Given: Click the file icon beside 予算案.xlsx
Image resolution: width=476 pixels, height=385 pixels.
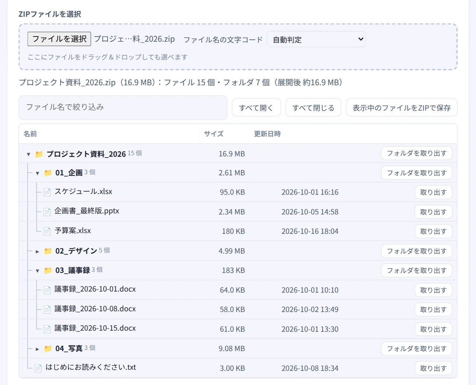Looking at the screenshot, I should pyautogui.click(x=47, y=231).
